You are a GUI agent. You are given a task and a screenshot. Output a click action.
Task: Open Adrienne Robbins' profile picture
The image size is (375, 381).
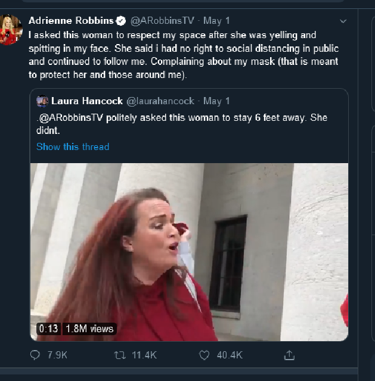11,29
